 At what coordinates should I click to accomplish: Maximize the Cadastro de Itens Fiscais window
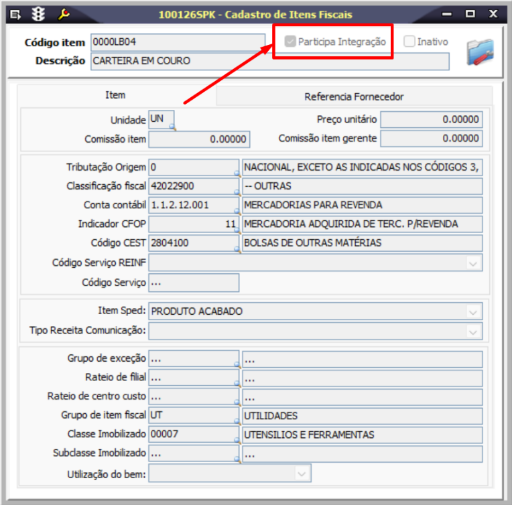click(x=470, y=13)
